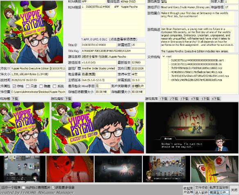Viewport: 239px width, 195px height.
Task: Download the game poster (游戏海报 下载)
Action: (x=68, y=99)
